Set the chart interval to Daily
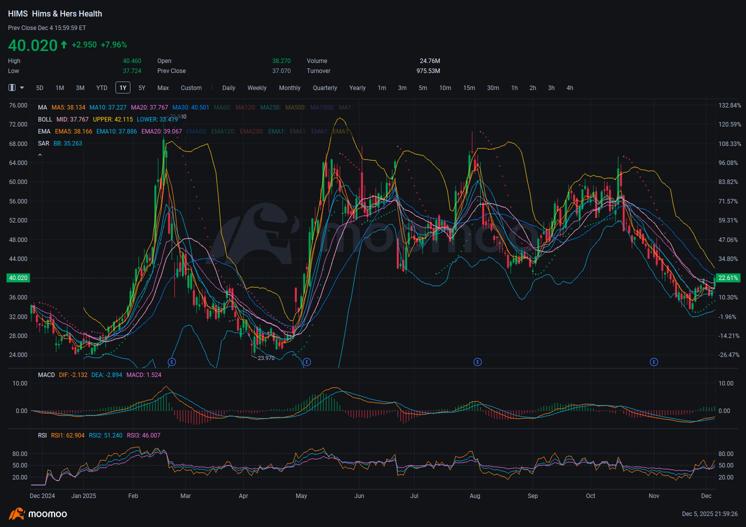Image resolution: width=746 pixels, height=527 pixels. pyautogui.click(x=229, y=88)
